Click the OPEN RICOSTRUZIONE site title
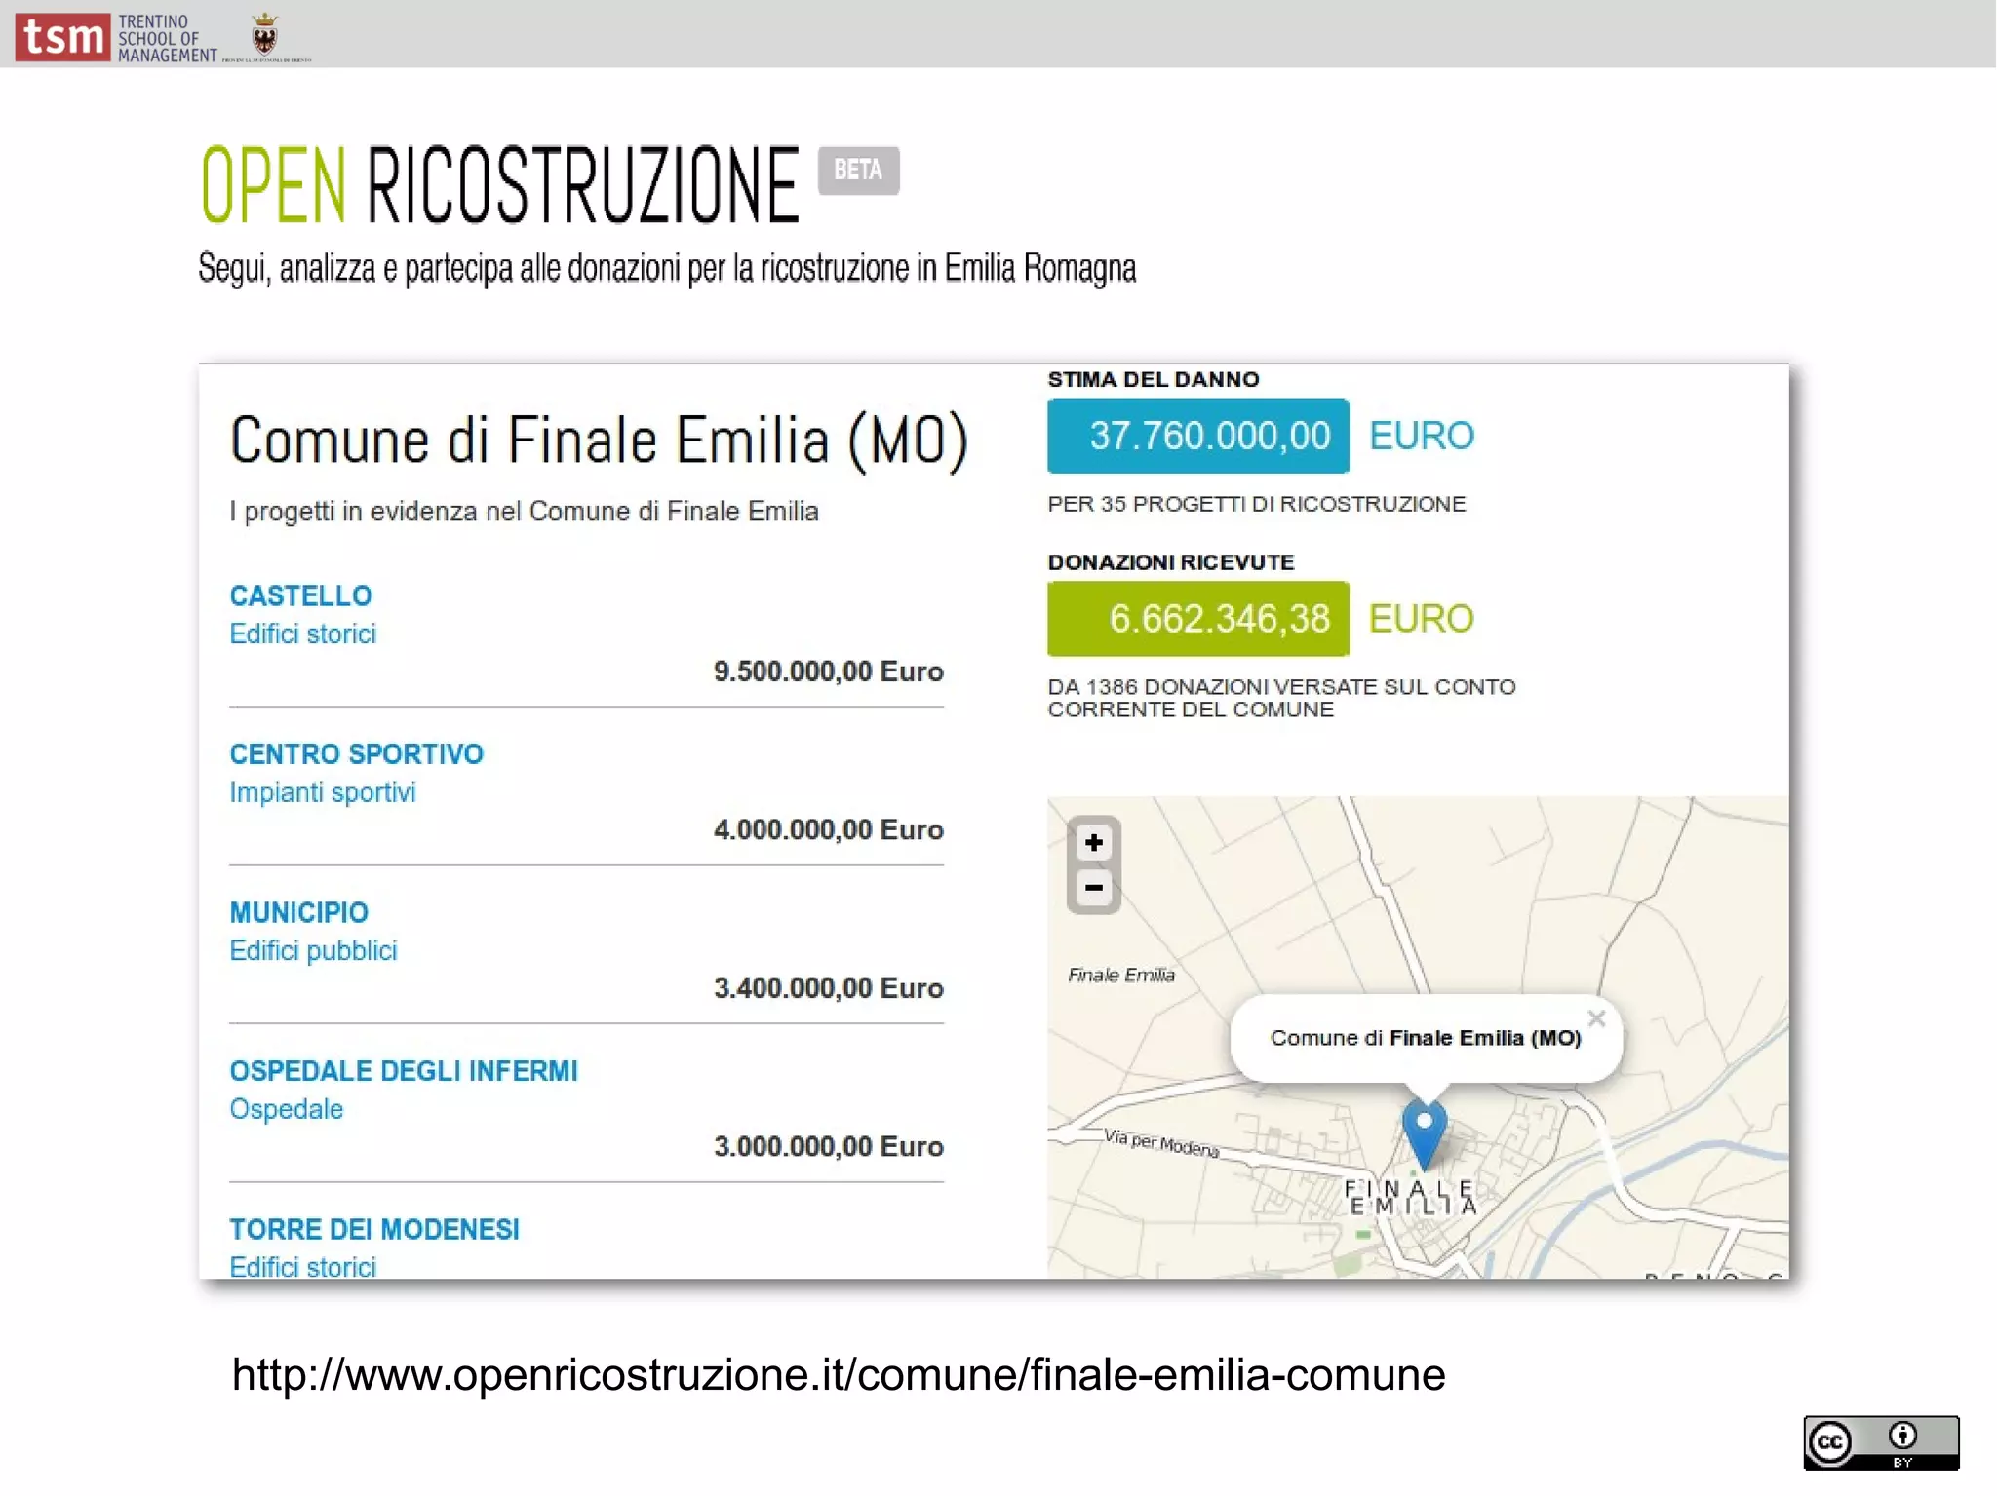The height and width of the screenshot is (1496, 1997). [x=500, y=185]
